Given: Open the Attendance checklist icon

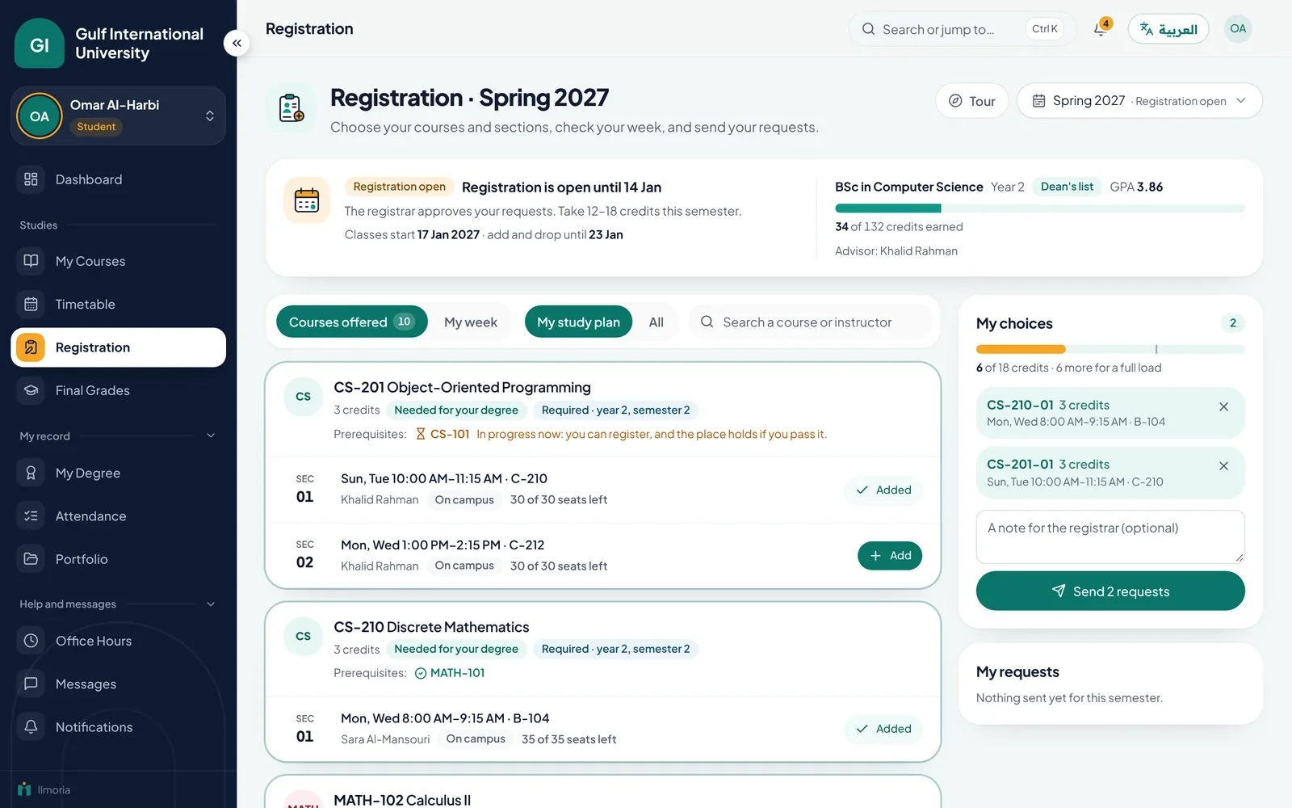Looking at the screenshot, I should click(x=31, y=516).
